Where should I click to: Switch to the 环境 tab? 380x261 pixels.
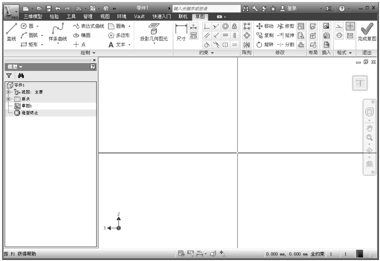click(x=122, y=17)
